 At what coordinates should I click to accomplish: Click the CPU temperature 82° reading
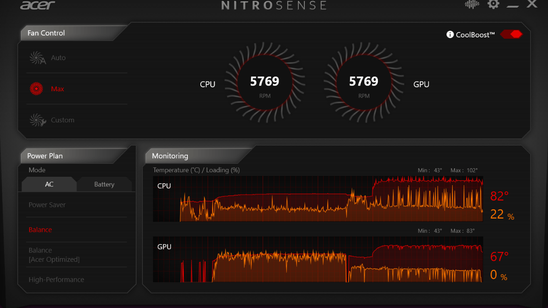pyautogui.click(x=499, y=196)
